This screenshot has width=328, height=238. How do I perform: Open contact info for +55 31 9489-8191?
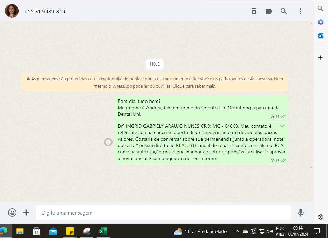pyautogui.click(x=46, y=12)
